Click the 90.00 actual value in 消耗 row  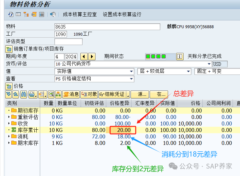point(169,136)
